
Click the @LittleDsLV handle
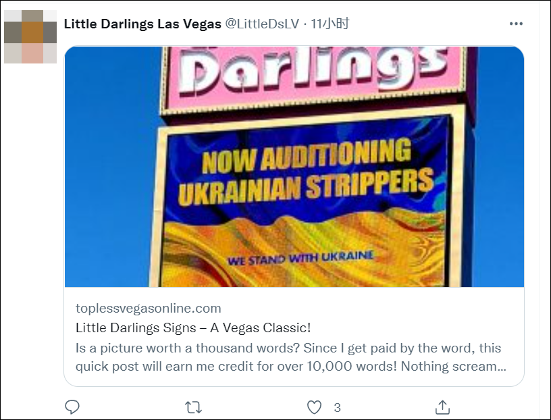pos(262,24)
